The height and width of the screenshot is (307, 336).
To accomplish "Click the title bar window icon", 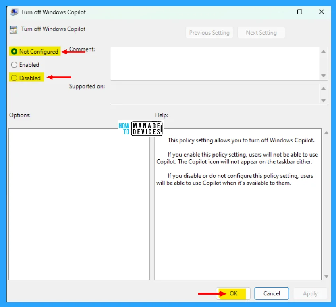I will pyautogui.click(x=14, y=12).
